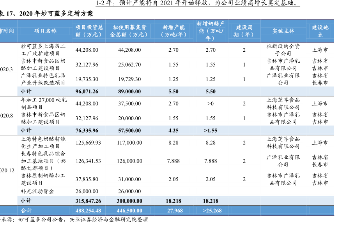Click the "项目投资总额（万元）" column header

(x=89, y=31)
